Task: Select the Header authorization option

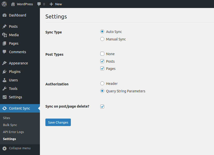Action: (x=102, y=84)
